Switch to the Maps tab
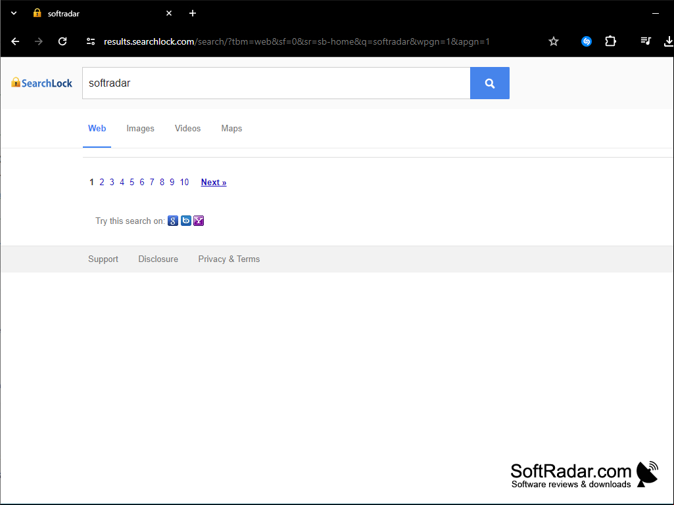Viewport: 674px width, 505px height. (x=231, y=129)
